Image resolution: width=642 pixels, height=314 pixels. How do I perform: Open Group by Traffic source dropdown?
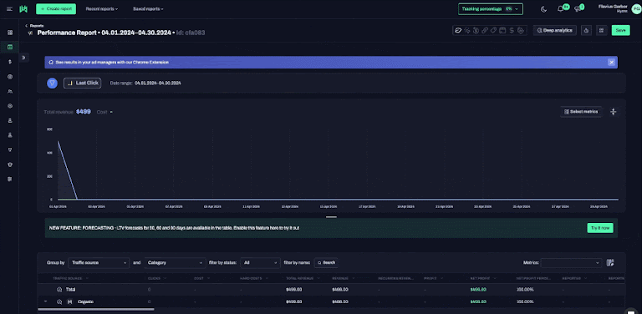pos(99,262)
